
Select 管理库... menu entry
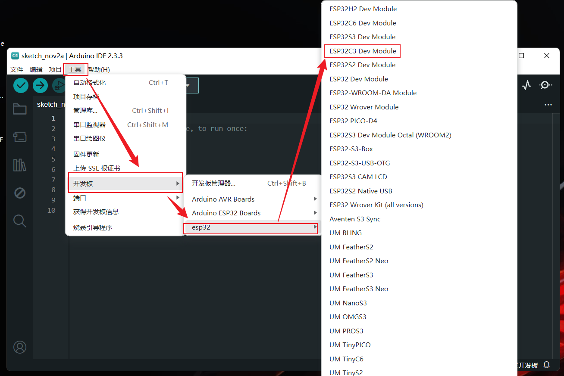tap(125, 111)
